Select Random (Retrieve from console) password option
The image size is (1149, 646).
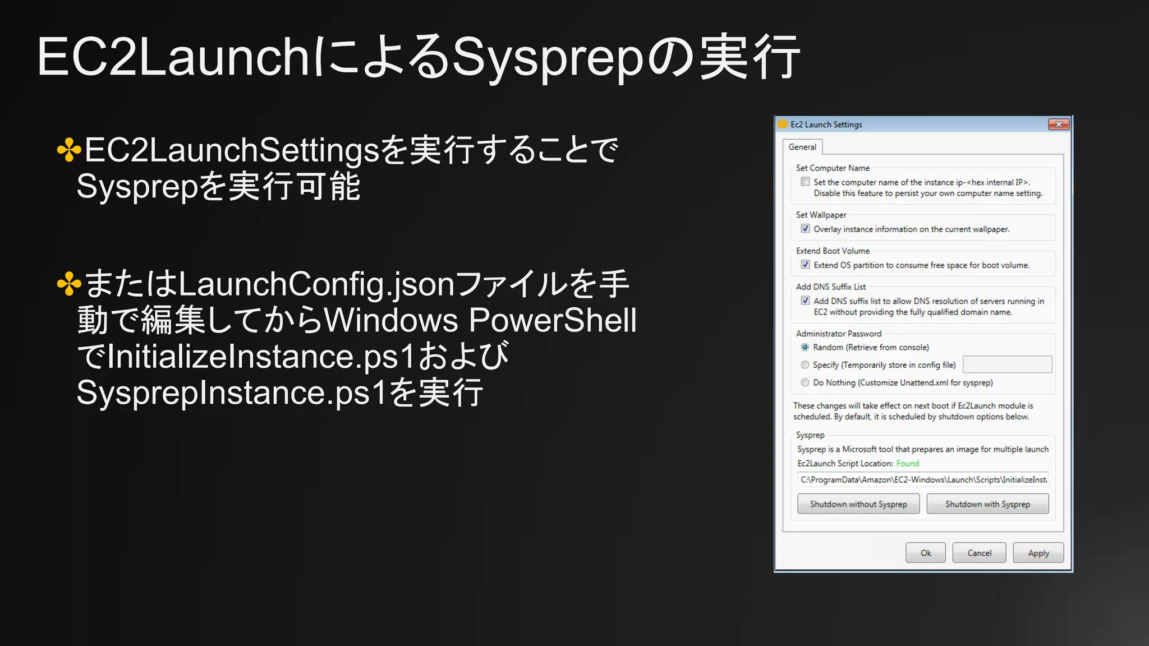[805, 347]
